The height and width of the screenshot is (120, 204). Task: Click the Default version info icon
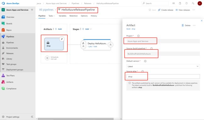[145, 61]
